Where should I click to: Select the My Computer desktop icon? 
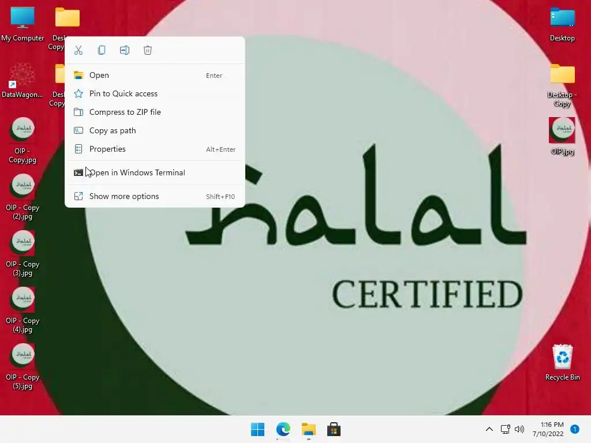(x=23, y=24)
